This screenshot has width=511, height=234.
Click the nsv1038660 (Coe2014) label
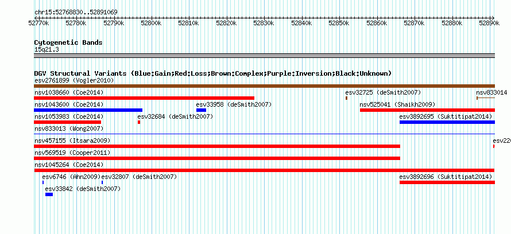coord(69,92)
